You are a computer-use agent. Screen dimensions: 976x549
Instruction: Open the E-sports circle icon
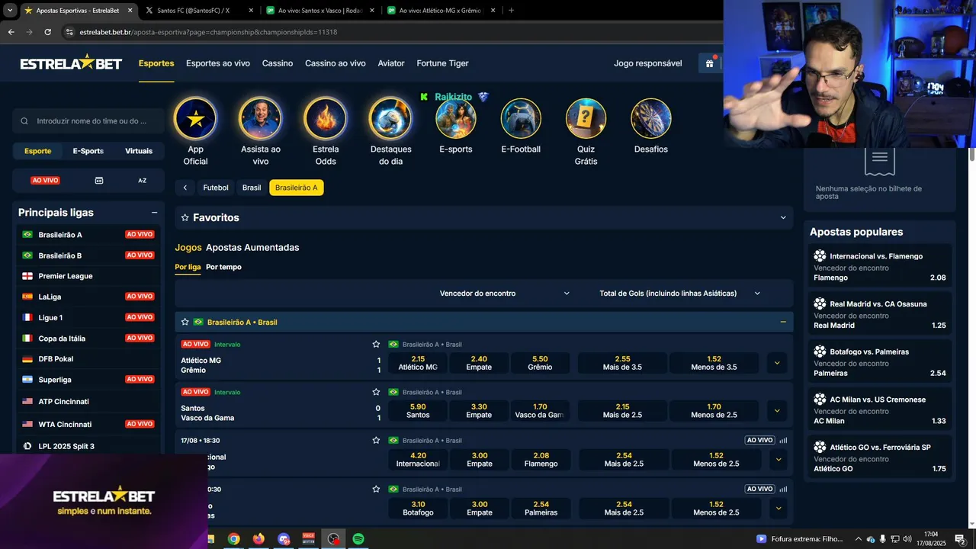pyautogui.click(x=456, y=118)
